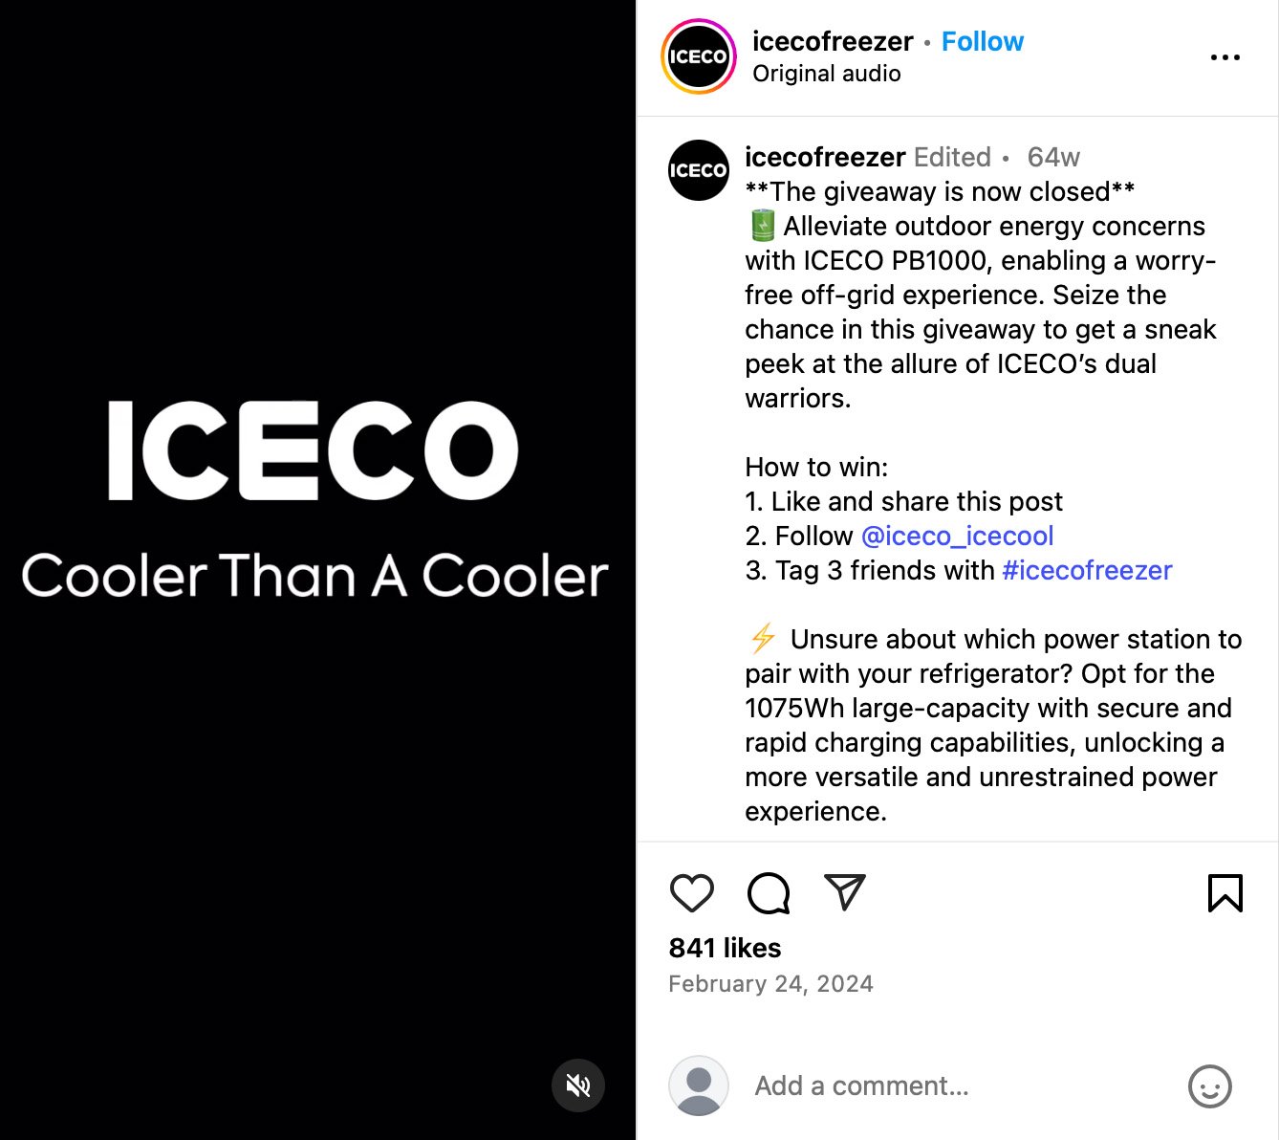This screenshot has height=1140, width=1279.
Task: Expand options via the ellipsis at top right
Action: pos(1225,56)
